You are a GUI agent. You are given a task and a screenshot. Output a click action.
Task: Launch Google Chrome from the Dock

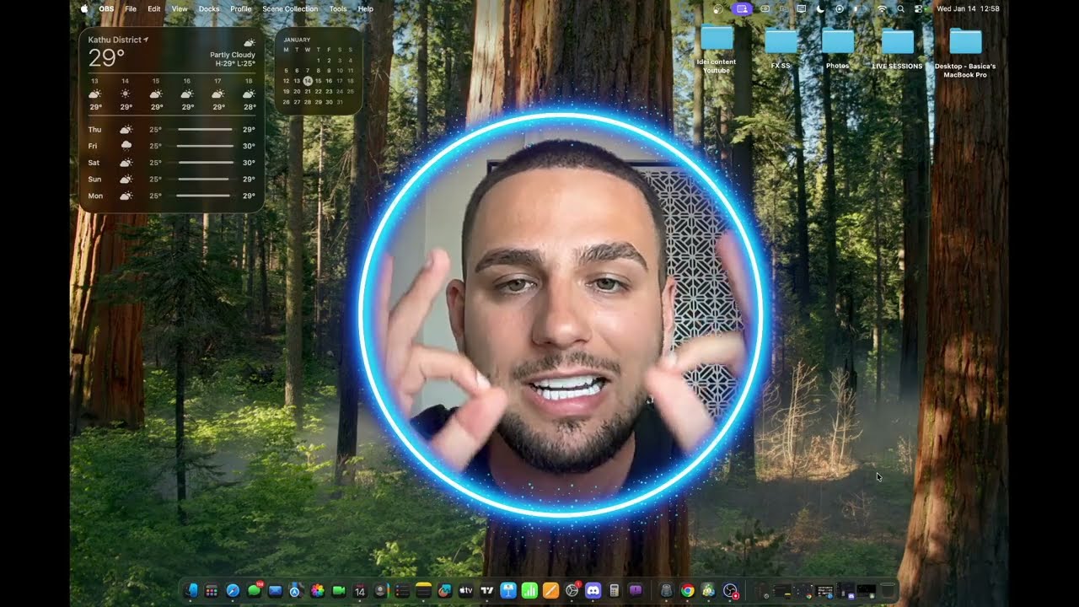pos(687,591)
